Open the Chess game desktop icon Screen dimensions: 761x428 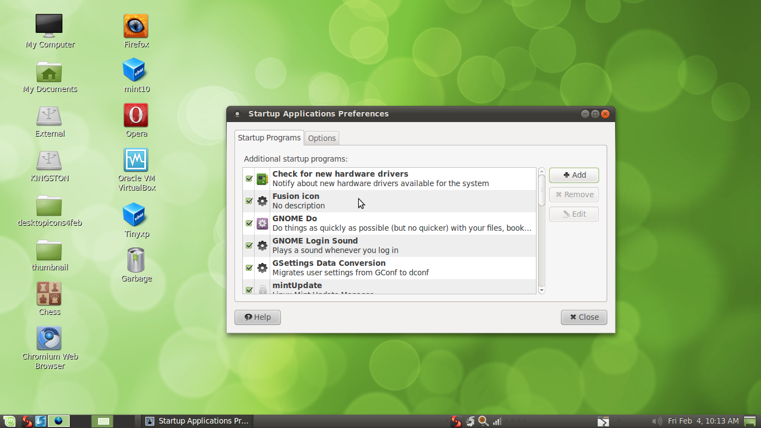(x=49, y=294)
